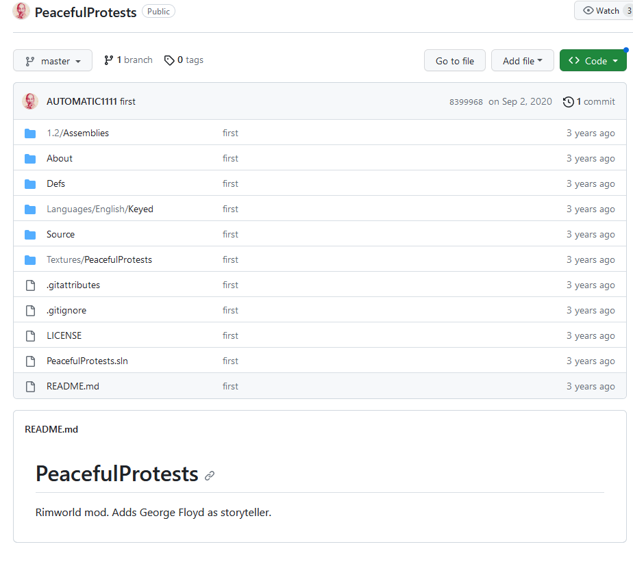Open the 'first' commit message in commit header

[x=127, y=101]
